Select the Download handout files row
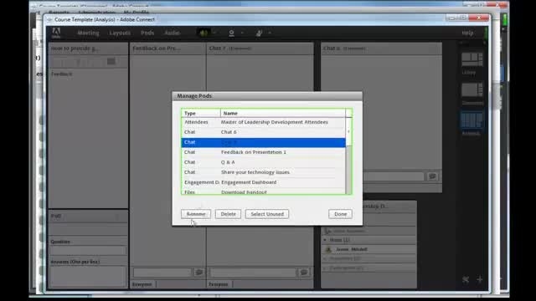Viewport: 536px width, 301px height. coord(263,191)
